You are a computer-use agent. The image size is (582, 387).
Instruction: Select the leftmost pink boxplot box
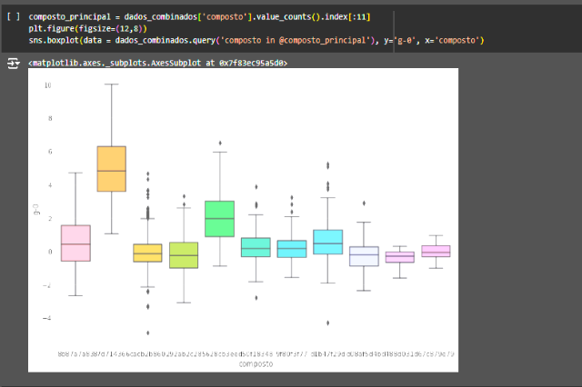point(75,243)
